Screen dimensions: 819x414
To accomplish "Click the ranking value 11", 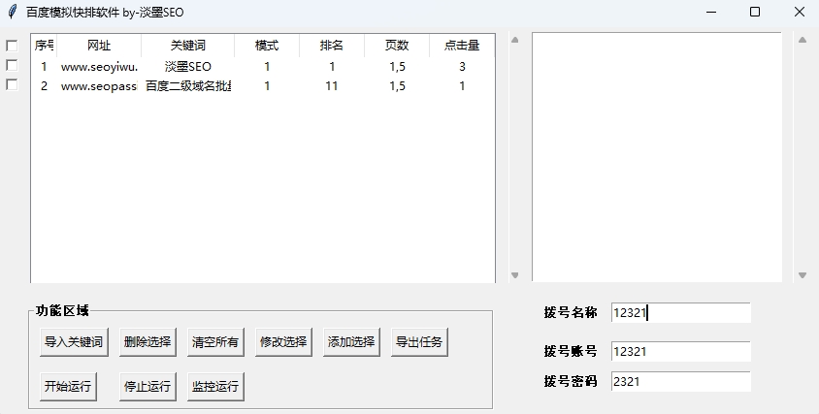I will (332, 86).
